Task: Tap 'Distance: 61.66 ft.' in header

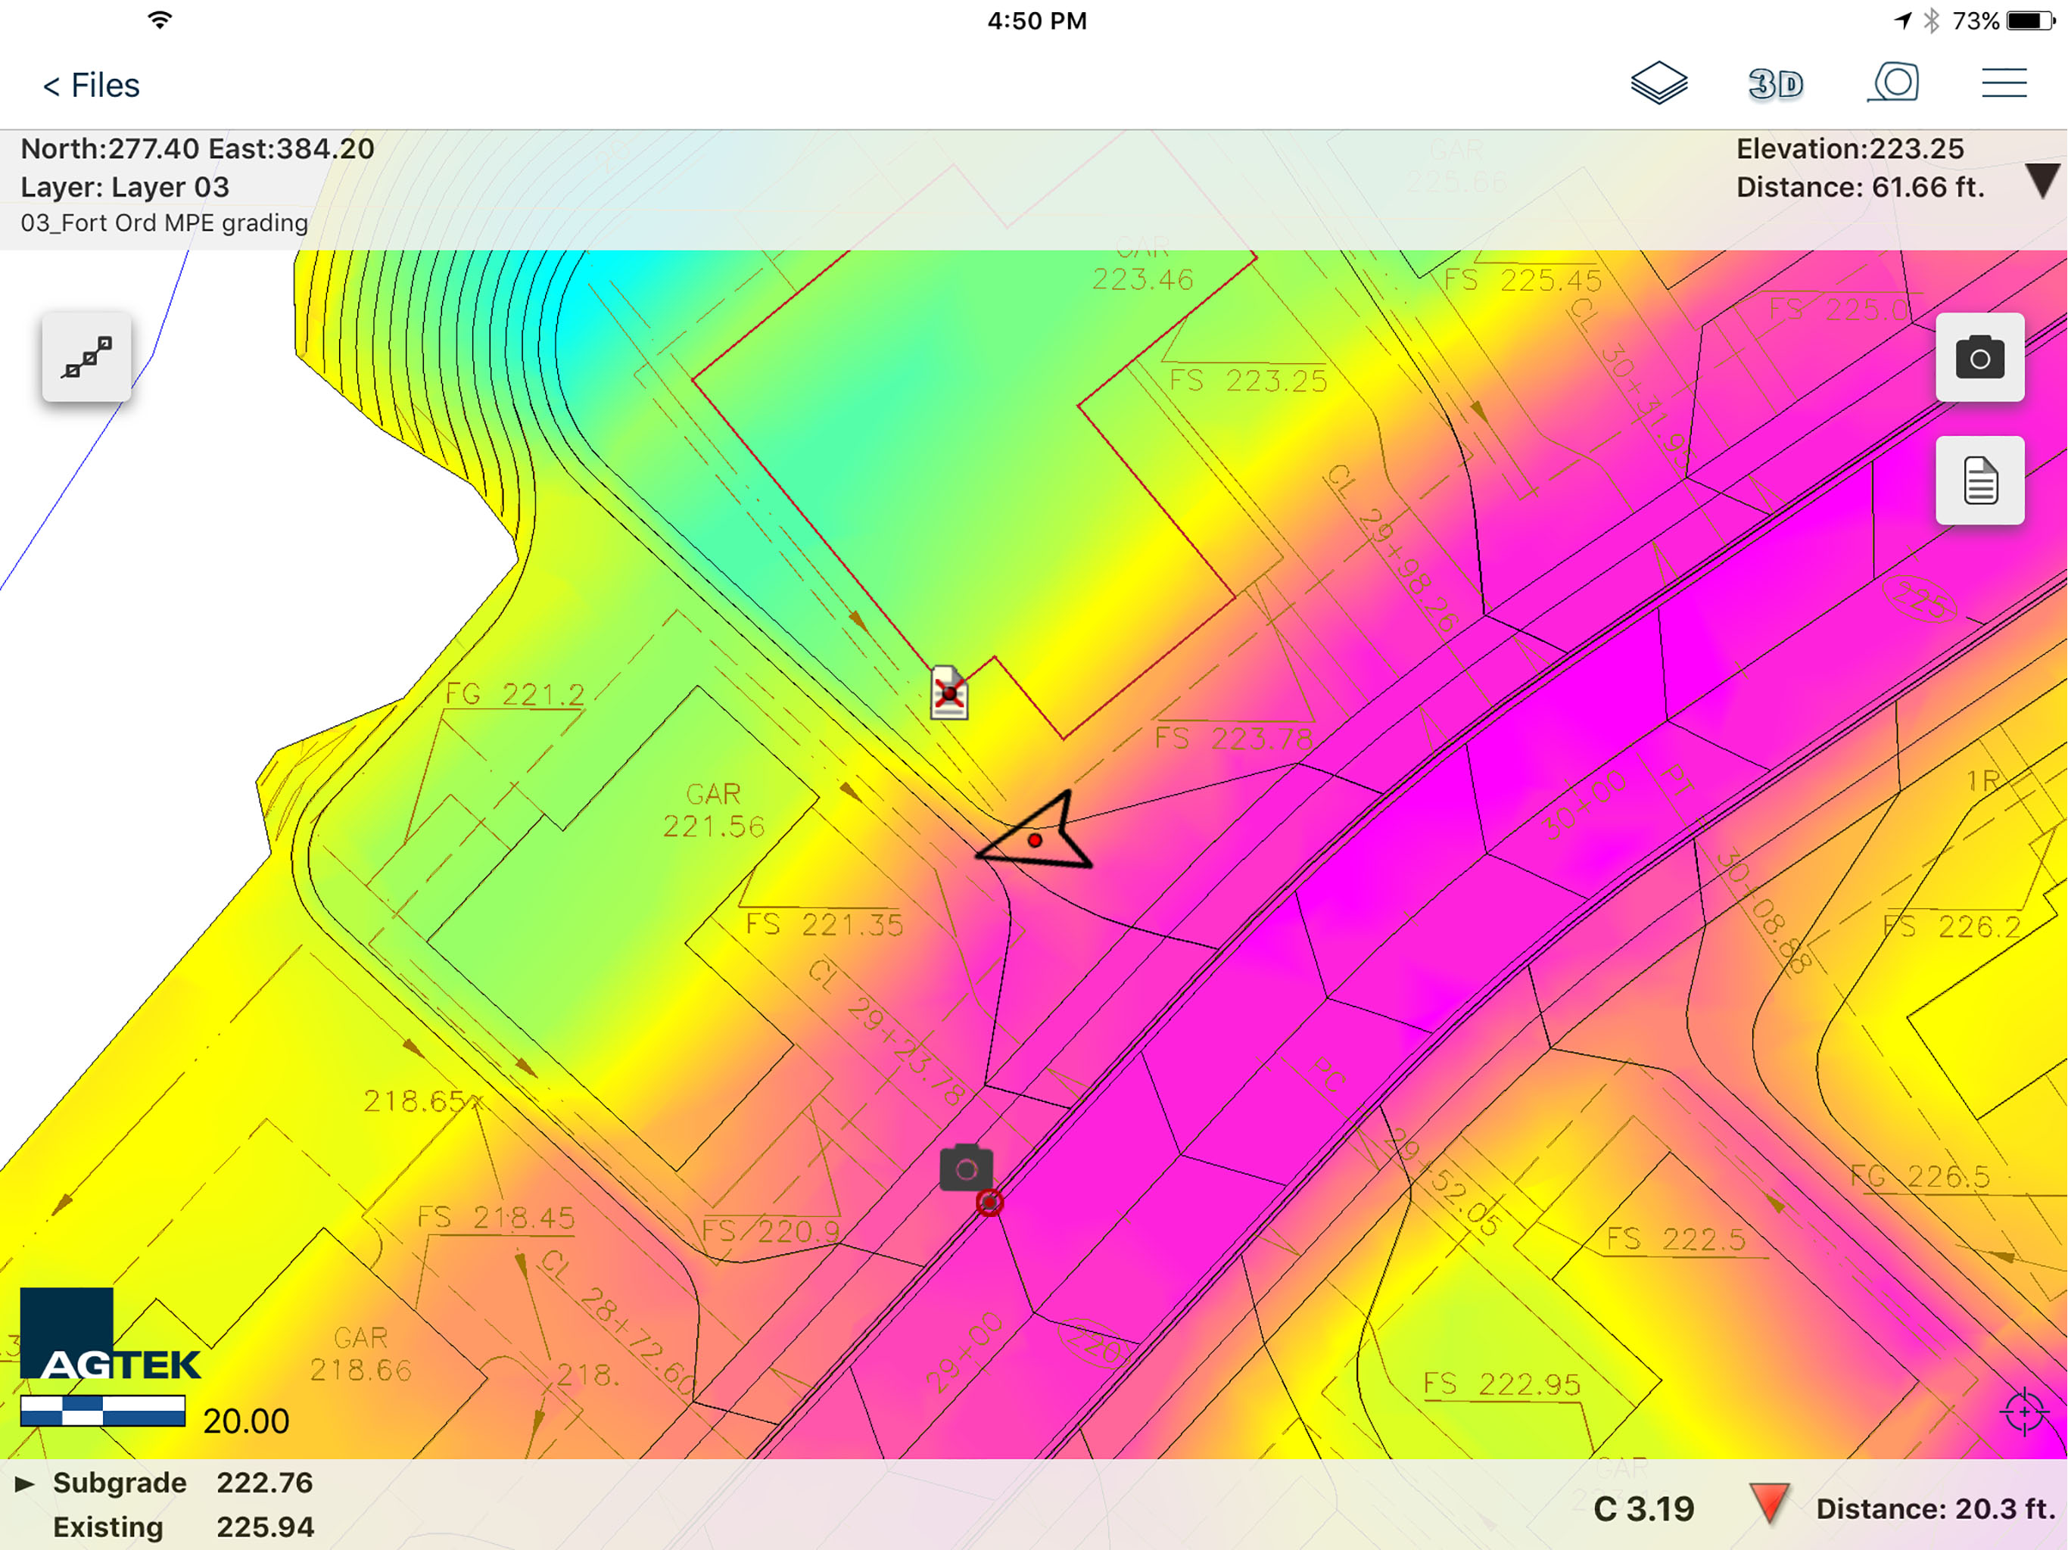Action: coord(1860,188)
